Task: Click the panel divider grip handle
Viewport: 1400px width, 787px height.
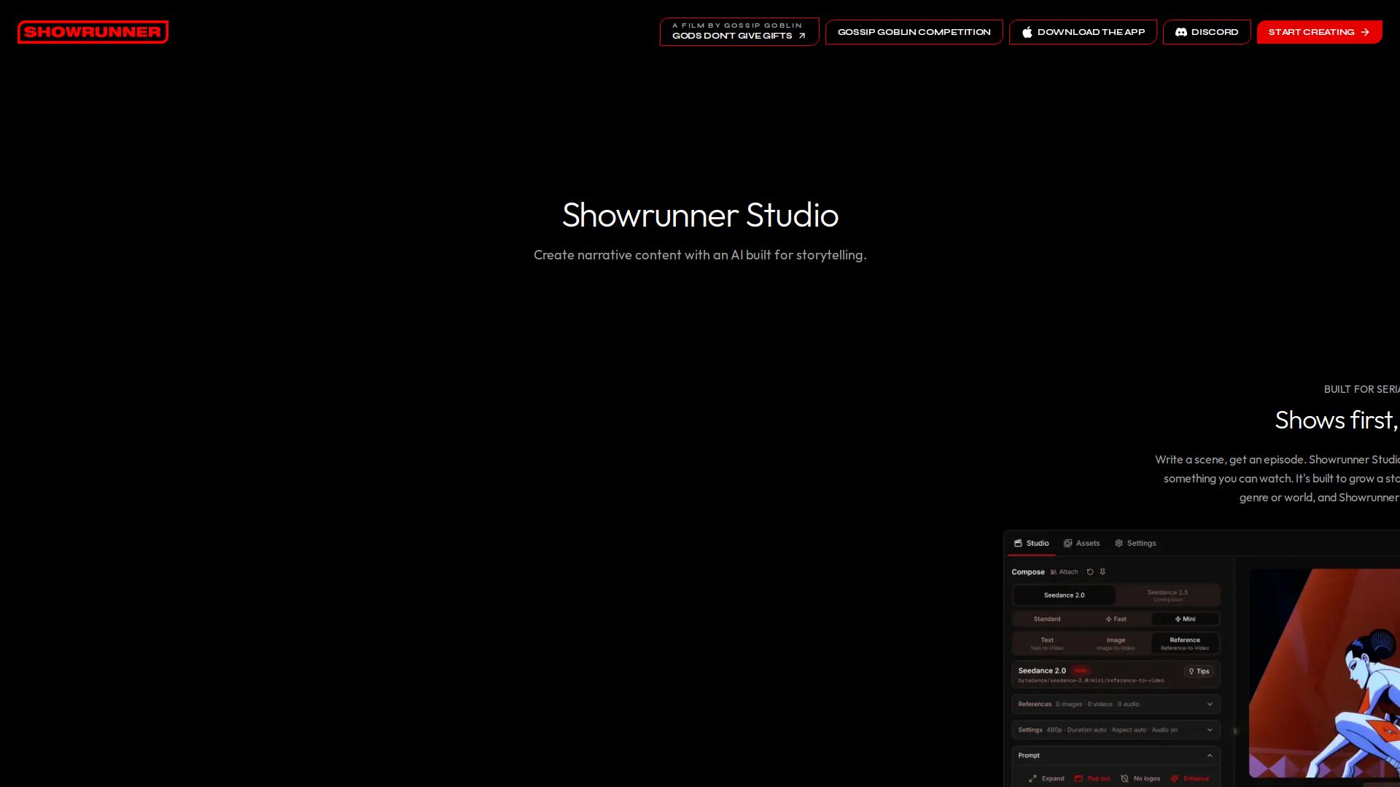Action: point(1235,731)
